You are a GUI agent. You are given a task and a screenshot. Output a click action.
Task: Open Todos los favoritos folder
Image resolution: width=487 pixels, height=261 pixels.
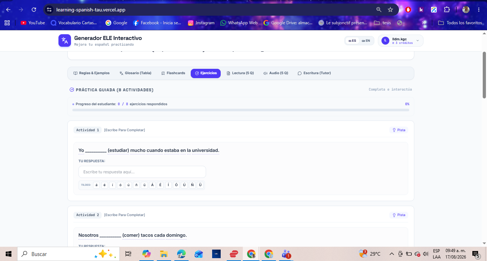click(x=460, y=23)
